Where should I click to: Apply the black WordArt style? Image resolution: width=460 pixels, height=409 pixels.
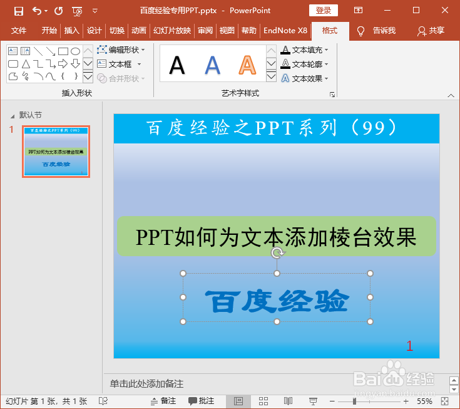pos(177,65)
